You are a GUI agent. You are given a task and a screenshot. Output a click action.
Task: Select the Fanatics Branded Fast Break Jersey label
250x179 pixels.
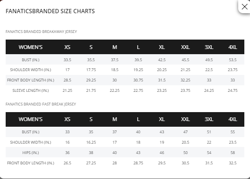(x=41, y=104)
